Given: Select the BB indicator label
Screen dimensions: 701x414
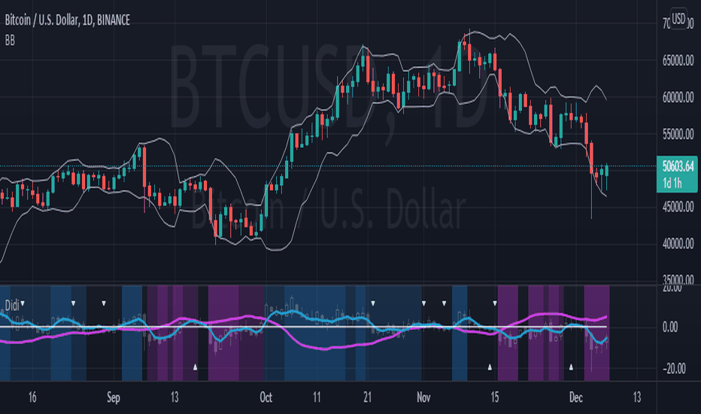Looking at the screenshot, I should tap(10, 41).
